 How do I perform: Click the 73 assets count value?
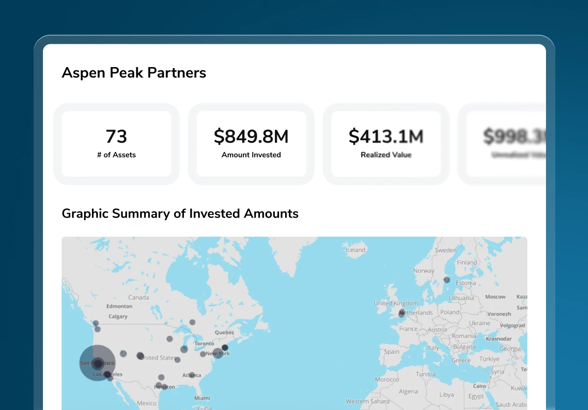(x=116, y=137)
